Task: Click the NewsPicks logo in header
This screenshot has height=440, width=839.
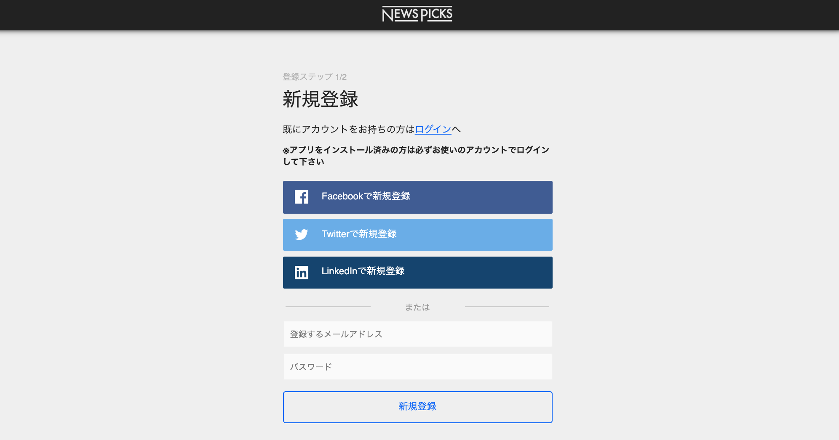Action: 417,14
